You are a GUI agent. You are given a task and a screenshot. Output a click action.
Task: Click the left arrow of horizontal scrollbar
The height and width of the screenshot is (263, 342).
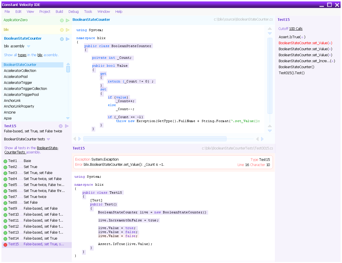point(75,139)
